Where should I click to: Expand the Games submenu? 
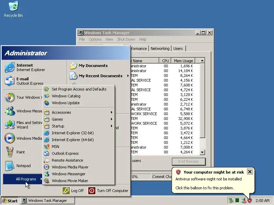(79, 119)
